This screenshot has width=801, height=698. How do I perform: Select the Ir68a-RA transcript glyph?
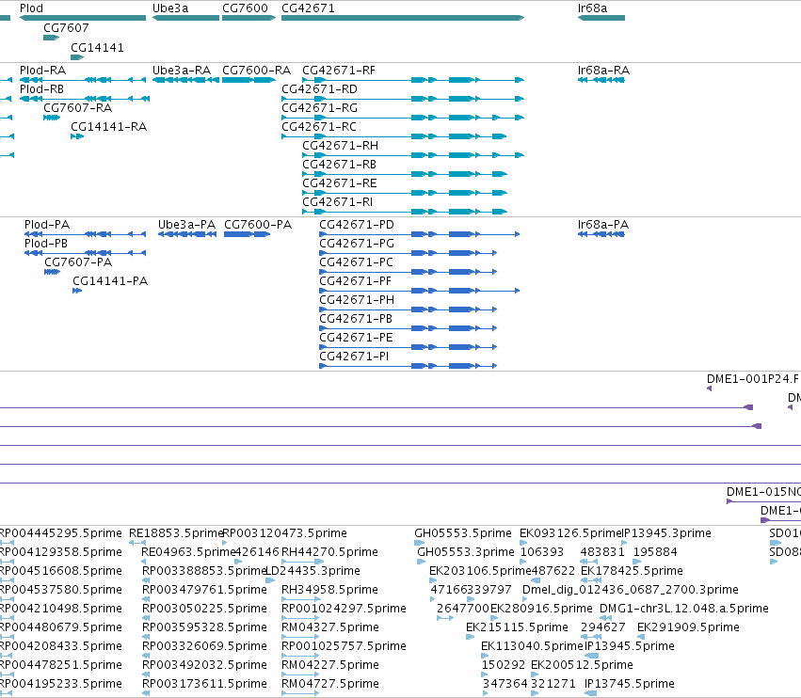601,80
